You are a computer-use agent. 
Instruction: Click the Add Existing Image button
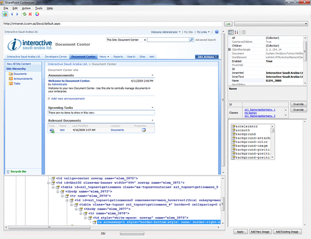(287, 232)
